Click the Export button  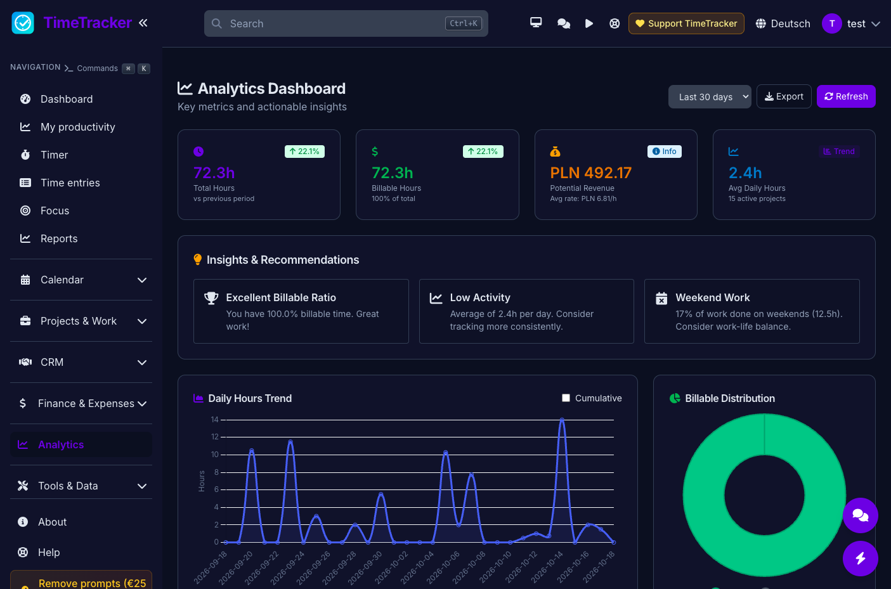(x=784, y=96)
